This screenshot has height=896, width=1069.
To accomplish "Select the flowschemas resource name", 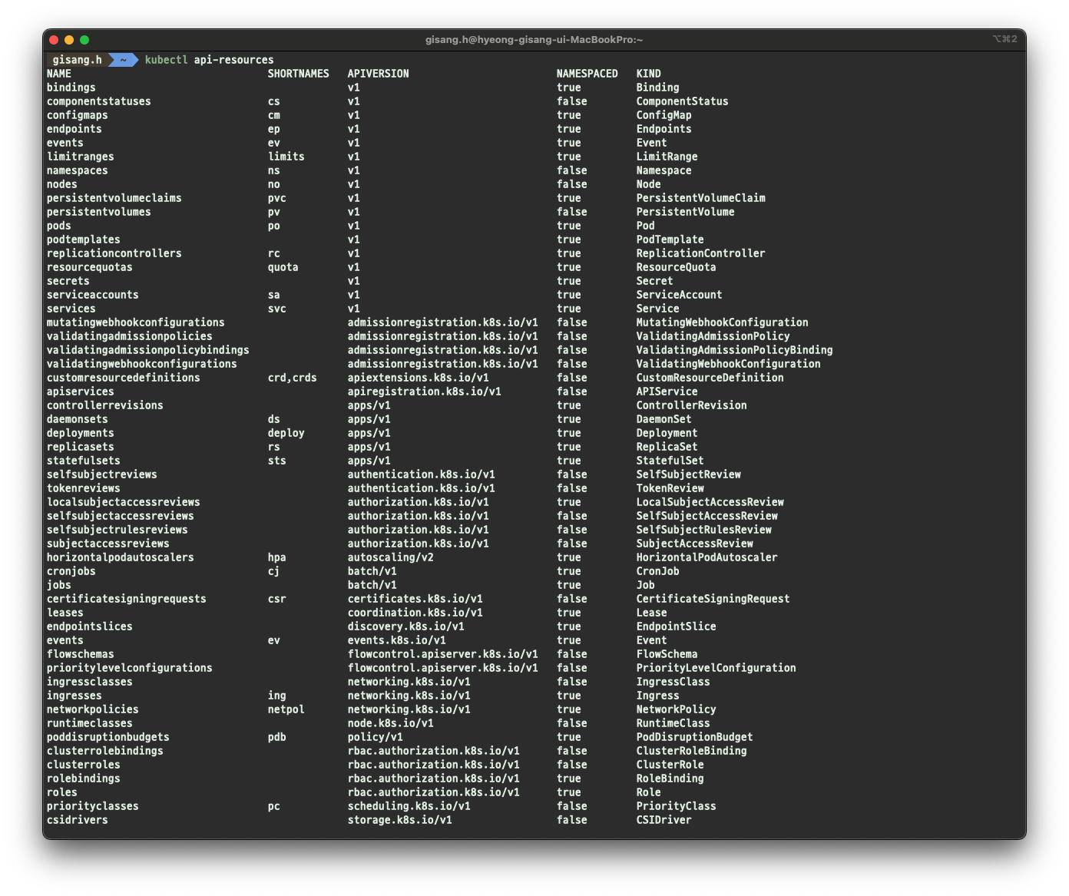I will point(81,654).
